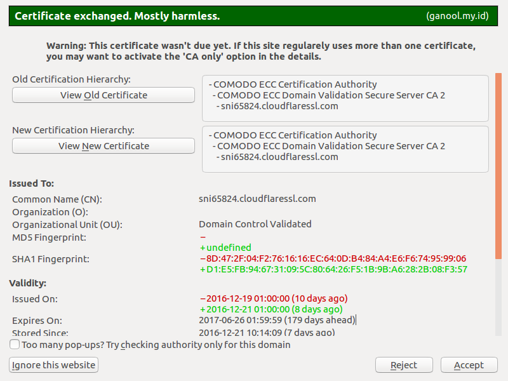
Task: Click the Organization (O) label
Action: [x=50, y=212]
